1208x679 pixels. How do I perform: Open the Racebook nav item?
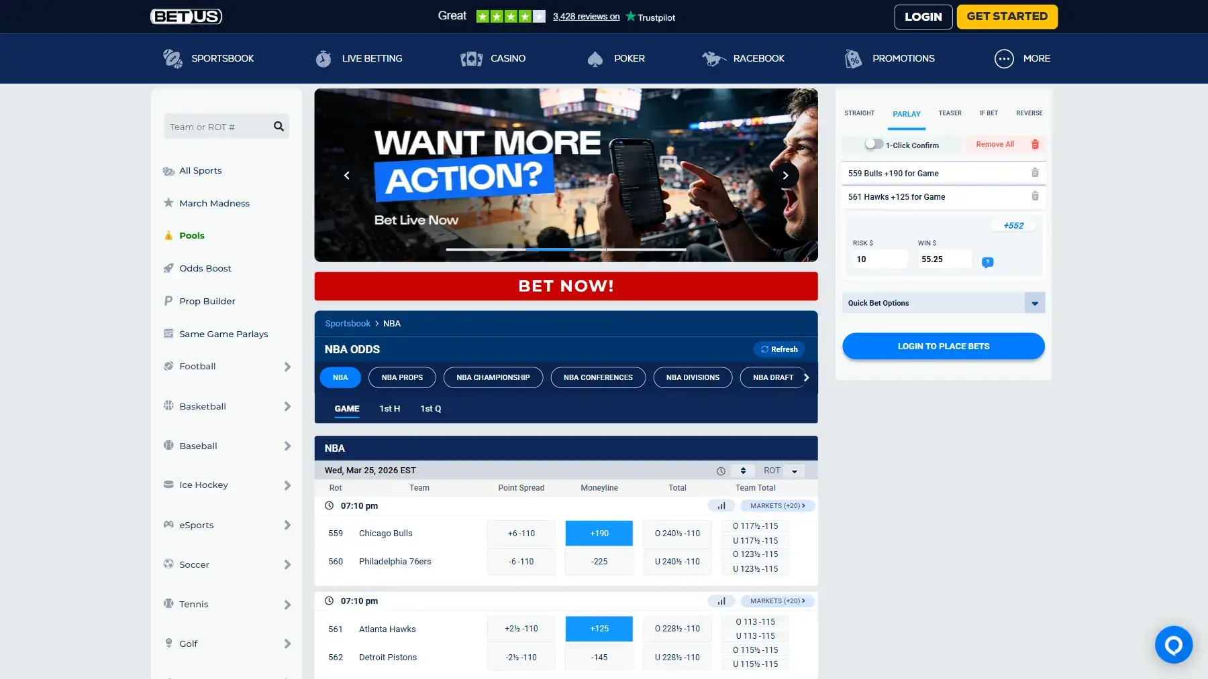click(743, 58)
